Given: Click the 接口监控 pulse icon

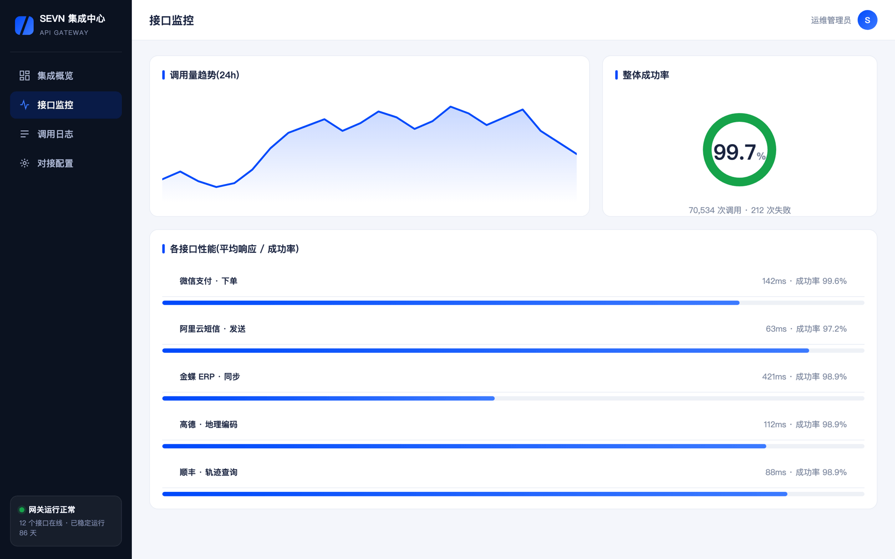Looking at the screenshot, I should click(24, 105).
